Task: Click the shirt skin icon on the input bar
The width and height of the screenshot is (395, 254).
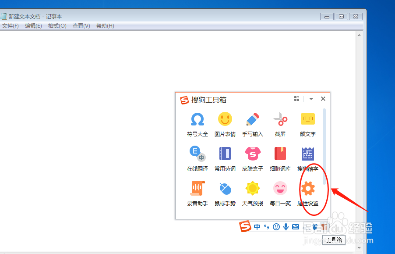Action: click(x=315, y=227)
